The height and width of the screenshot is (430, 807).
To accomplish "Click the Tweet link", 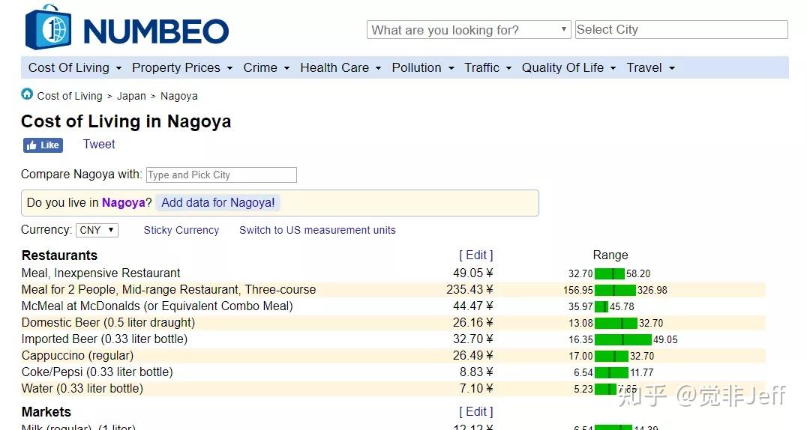I will (x=99, y=145).
